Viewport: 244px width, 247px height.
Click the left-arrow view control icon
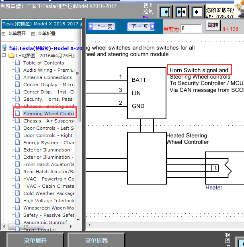coord(197,12)
